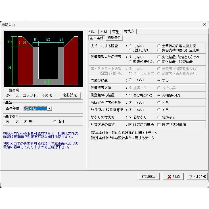Click the red X icon on 取消
Image resolution: width=209 pixels, height=209 pixels.
(x=169, y=177)
